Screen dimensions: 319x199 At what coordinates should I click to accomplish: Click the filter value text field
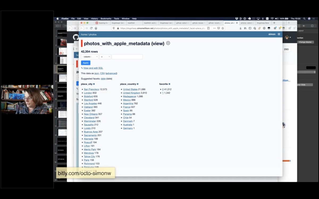point(127,57)
